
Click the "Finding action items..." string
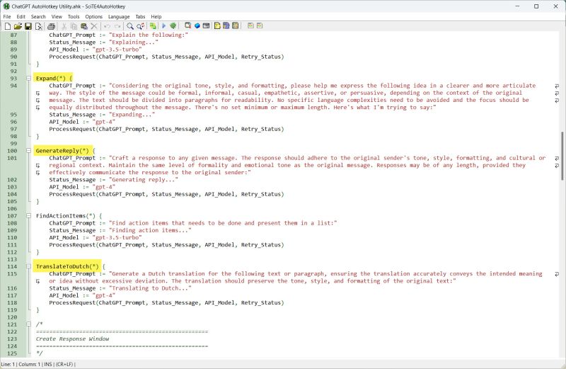click(x=150, y=230)
